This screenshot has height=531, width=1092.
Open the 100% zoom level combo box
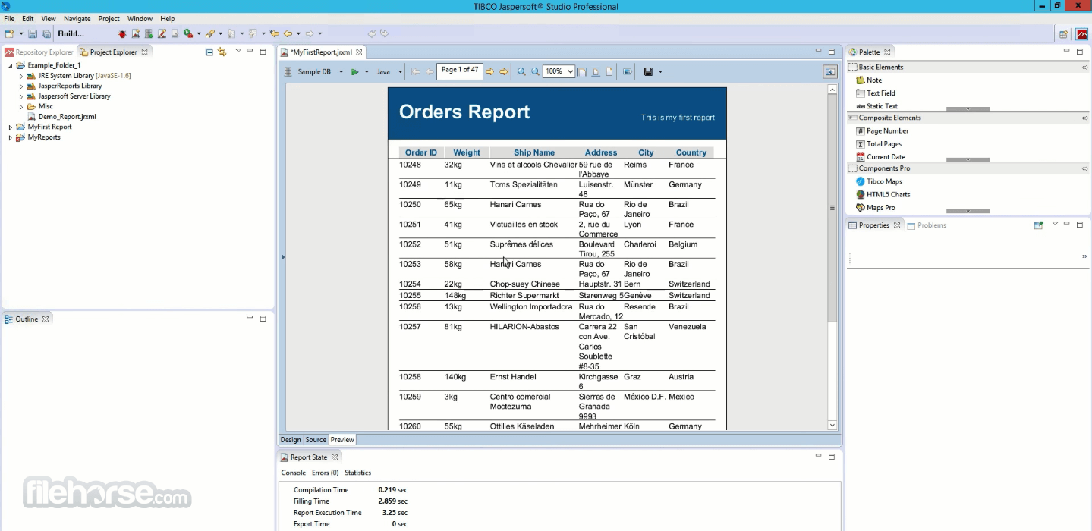(x=559, y=71)
